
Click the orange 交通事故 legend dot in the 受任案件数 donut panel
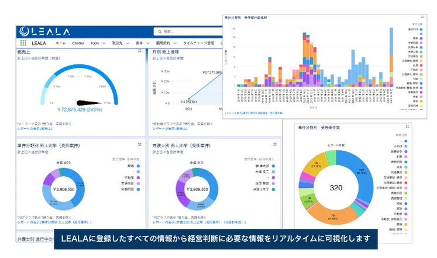406,172
